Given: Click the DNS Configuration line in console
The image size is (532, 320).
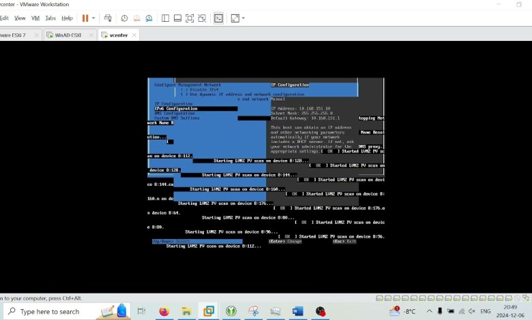Looking at the screenshot, I should 175,114.
